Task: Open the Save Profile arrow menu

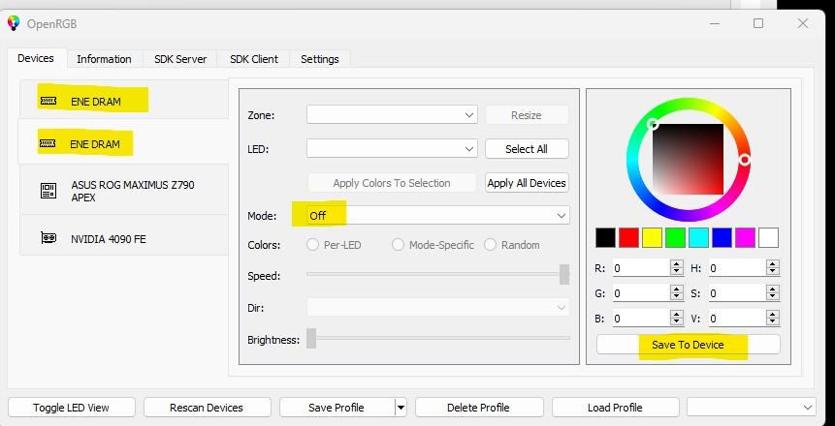Action: (401, 408)
